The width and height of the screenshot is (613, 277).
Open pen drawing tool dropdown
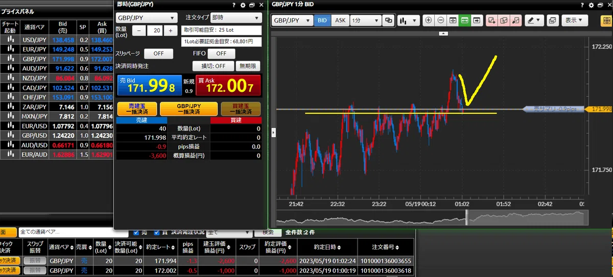point(534,20)
